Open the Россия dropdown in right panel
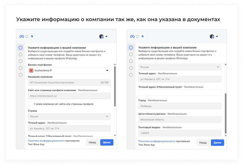Viewport: 243px width, 166px height. click(x=180, y=67)
